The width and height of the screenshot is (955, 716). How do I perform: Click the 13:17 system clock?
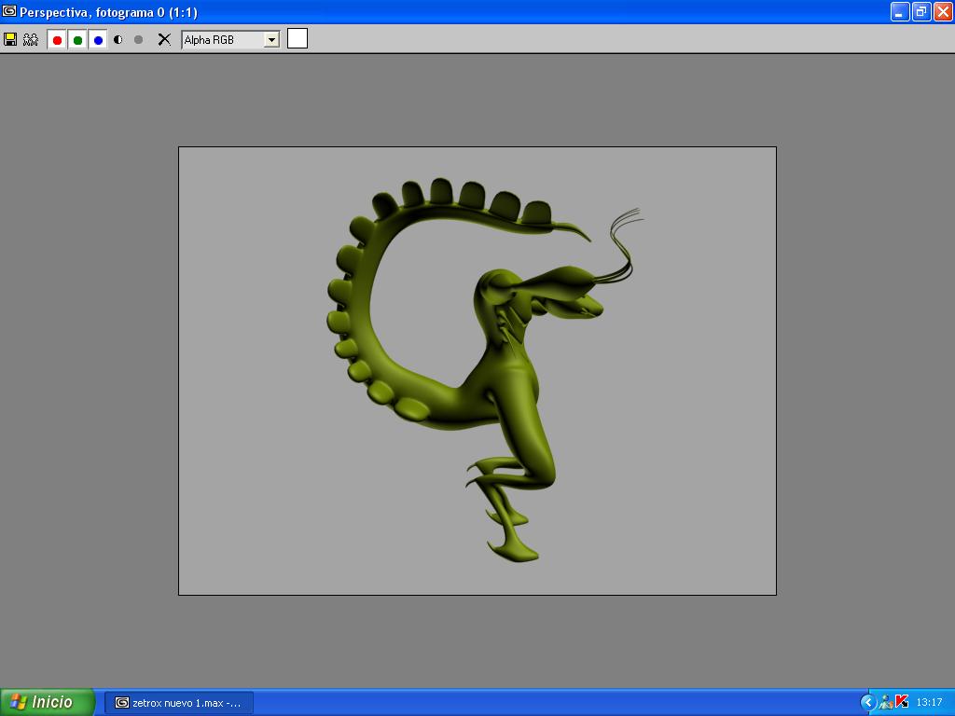[x=930, y=703]
